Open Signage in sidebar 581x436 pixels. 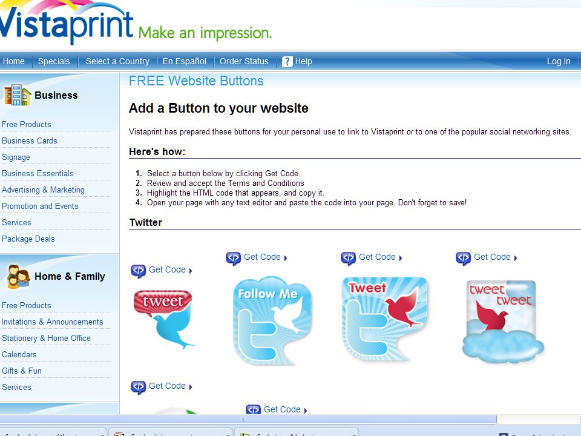[16, 157]
